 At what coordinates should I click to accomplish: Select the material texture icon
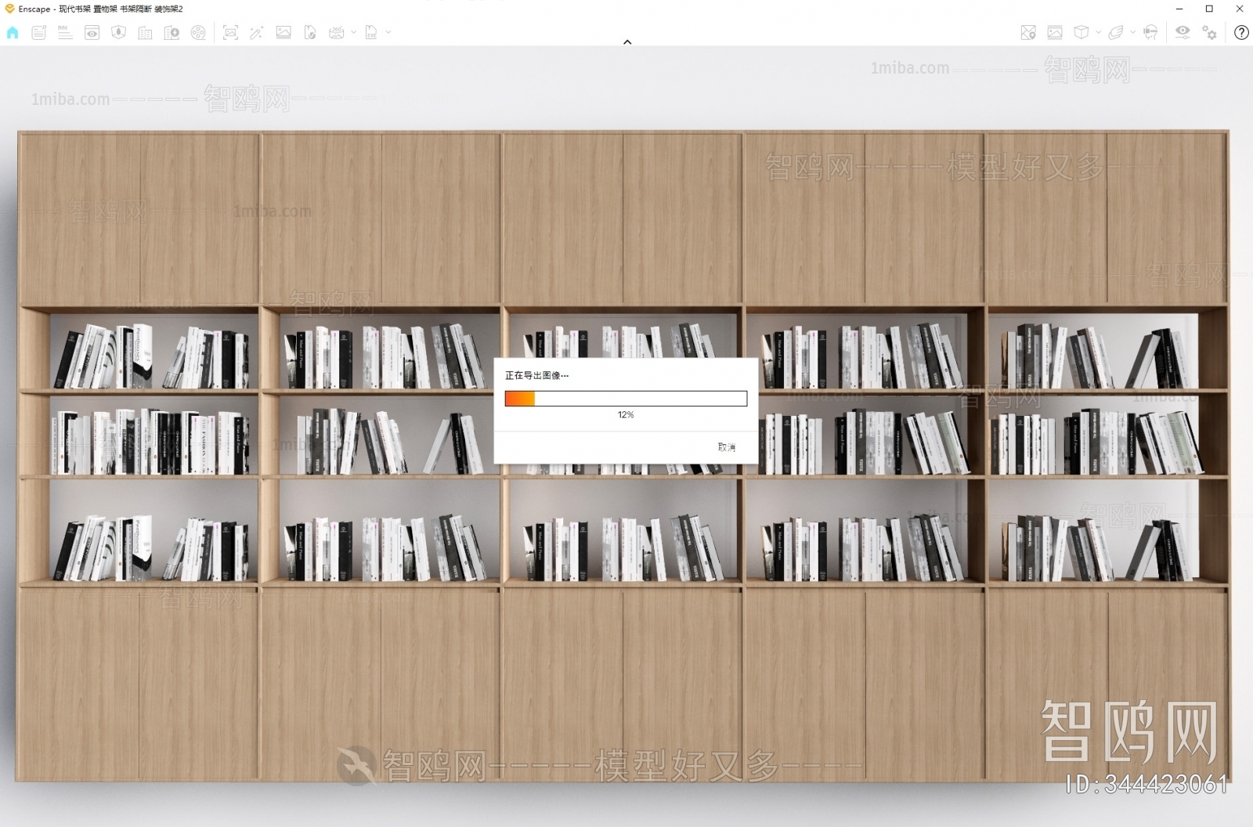[x=1055, y=32]
